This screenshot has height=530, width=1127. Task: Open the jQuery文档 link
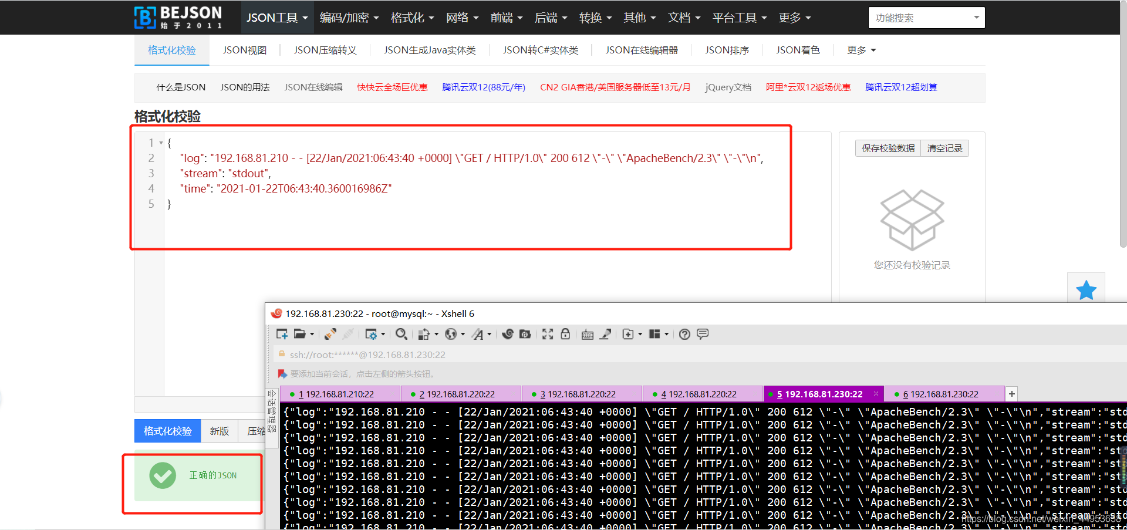click(728, 87)
